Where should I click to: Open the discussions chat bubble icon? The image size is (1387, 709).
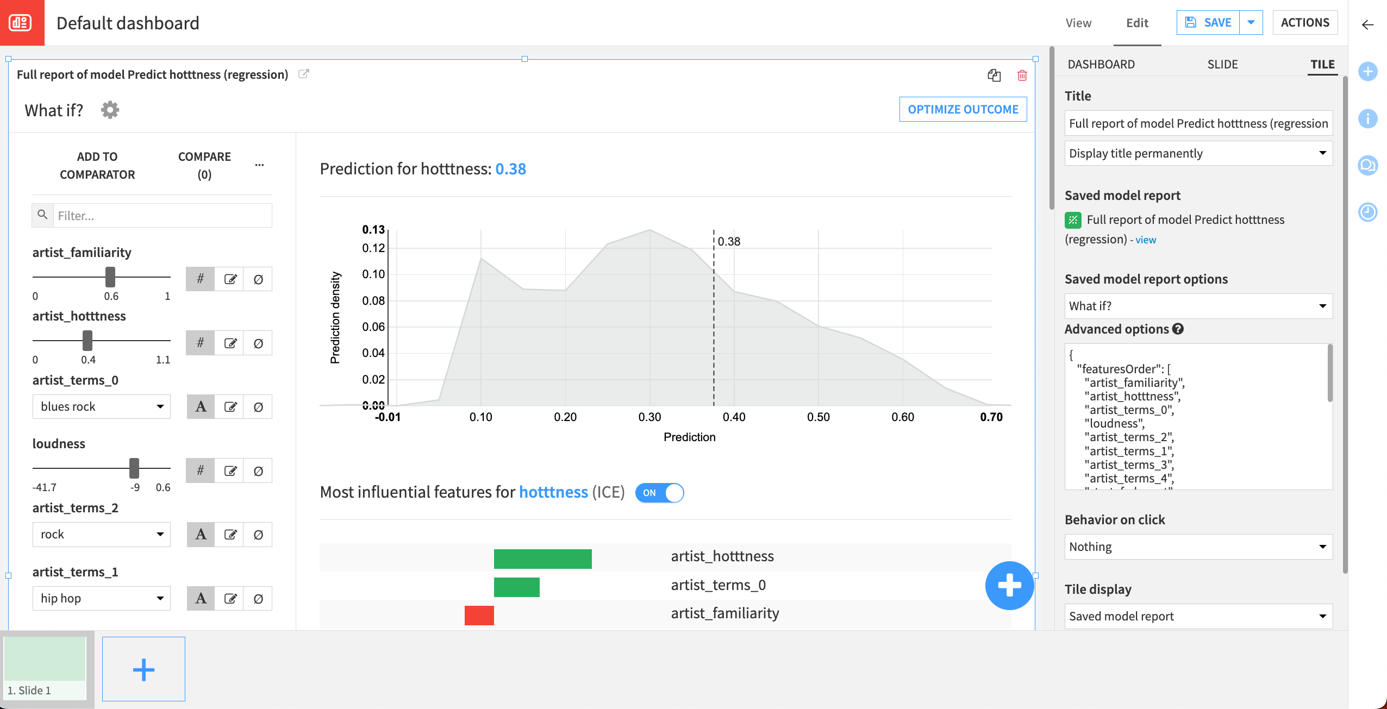point(1367,165)
